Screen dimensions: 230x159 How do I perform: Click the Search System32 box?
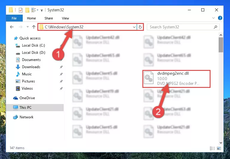tap(183, 27)
